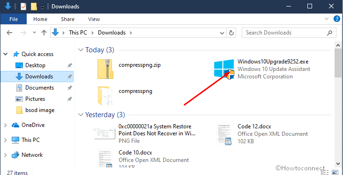Viewport: 343px width, 175px height.
Task: Select Network in the navigation pane
Action: (x=32, y=155)
